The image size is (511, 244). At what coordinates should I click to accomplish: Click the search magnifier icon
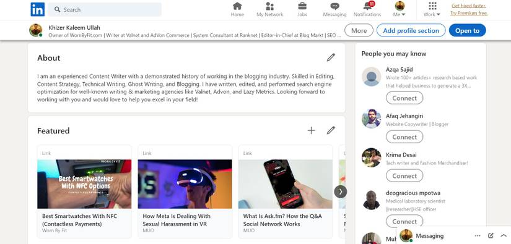[x=58, y=9]
